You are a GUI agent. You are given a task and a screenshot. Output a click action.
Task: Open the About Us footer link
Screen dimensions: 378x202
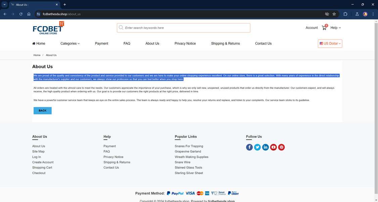(39, 146)
